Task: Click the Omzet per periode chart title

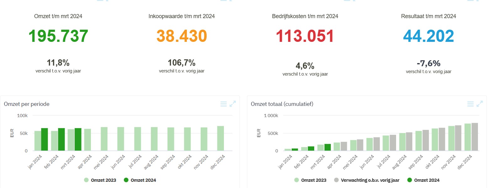Action: coord(27,104)
